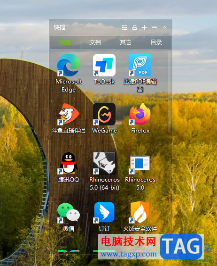The image size is (217, 266).
Task: Click the 快捷 panel title text
Action: click(60, 27)
